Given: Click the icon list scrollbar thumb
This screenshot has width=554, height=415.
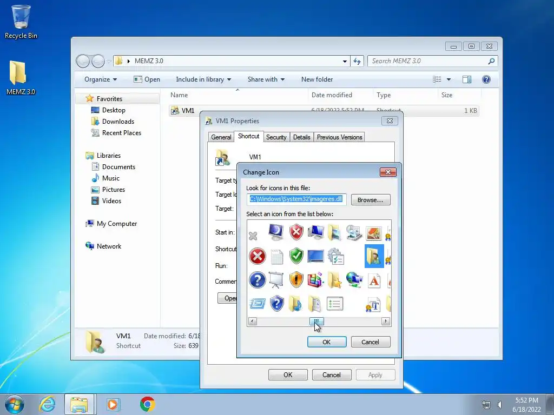Looking at the screenshot, I should click(316, 321).
